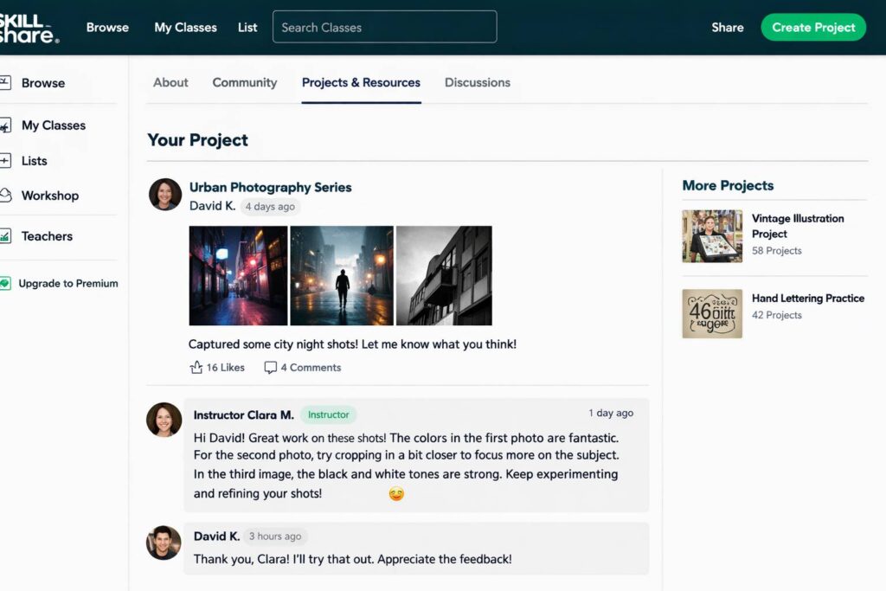This screenshot has height=591, width=886.
Task: Like the project using thumbs-up icon
Action: point(196,368)
